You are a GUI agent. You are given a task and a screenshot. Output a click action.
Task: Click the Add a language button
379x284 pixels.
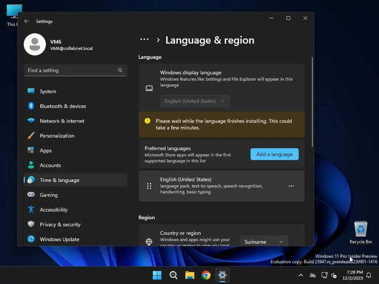pyautogui.click(x=274, y=154)
